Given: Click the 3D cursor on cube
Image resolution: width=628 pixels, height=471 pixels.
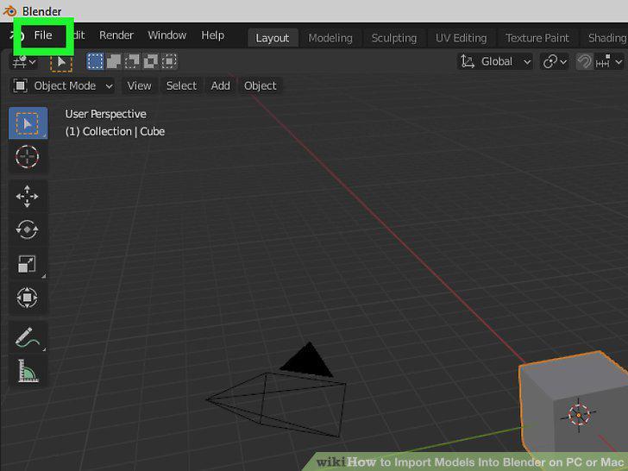Looking at the screenshot, I should 578,415.
